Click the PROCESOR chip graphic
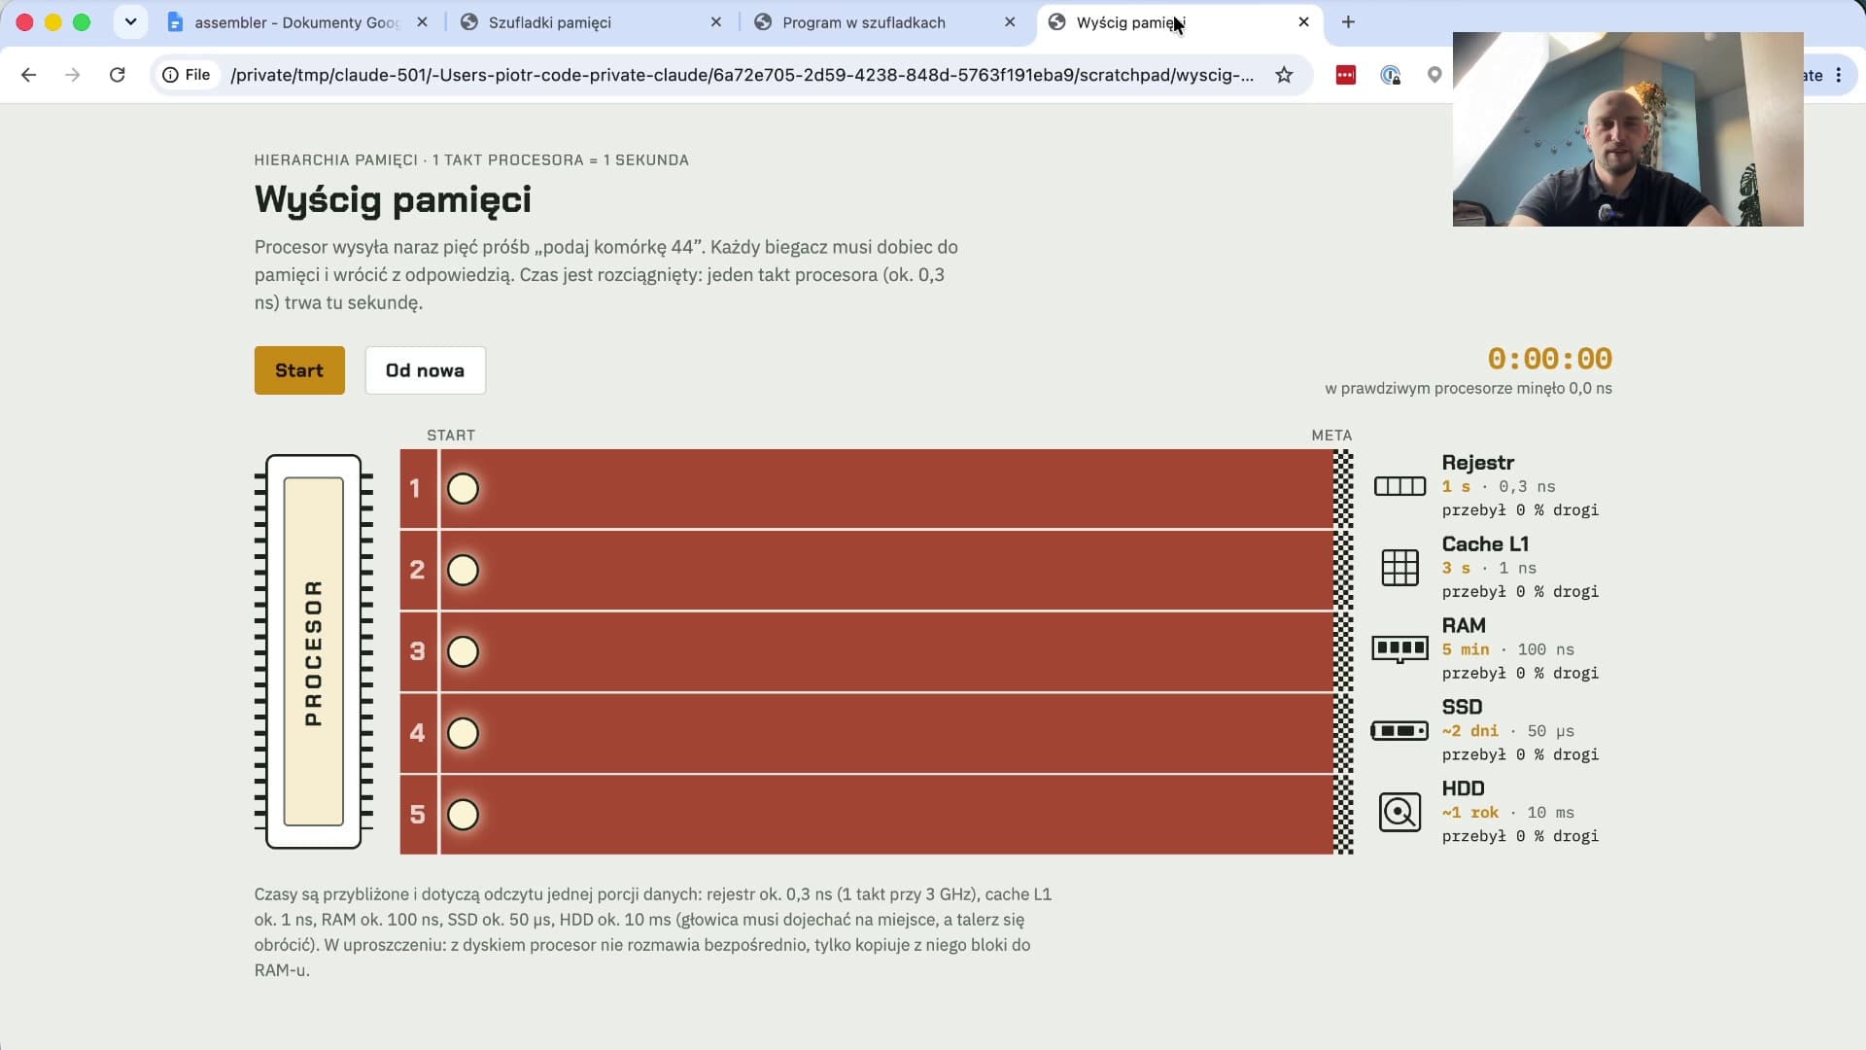Viewport: 1866px width, 1050px height. [313, 651]
